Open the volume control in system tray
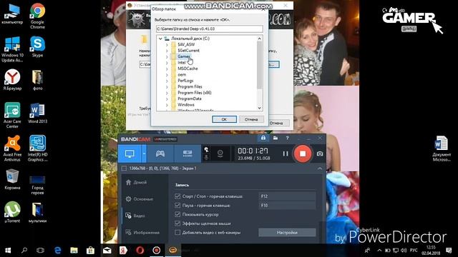 (x=404, y=251)
